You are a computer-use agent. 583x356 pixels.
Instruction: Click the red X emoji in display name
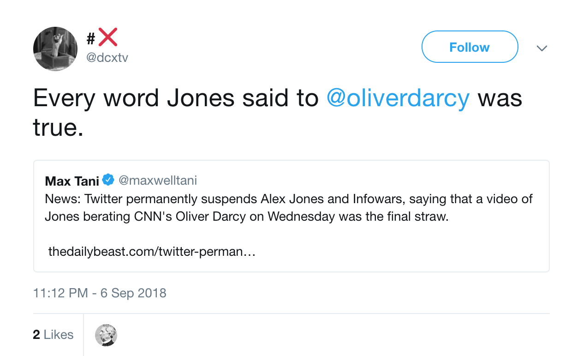pyautogui.click(x=108, y=37)
